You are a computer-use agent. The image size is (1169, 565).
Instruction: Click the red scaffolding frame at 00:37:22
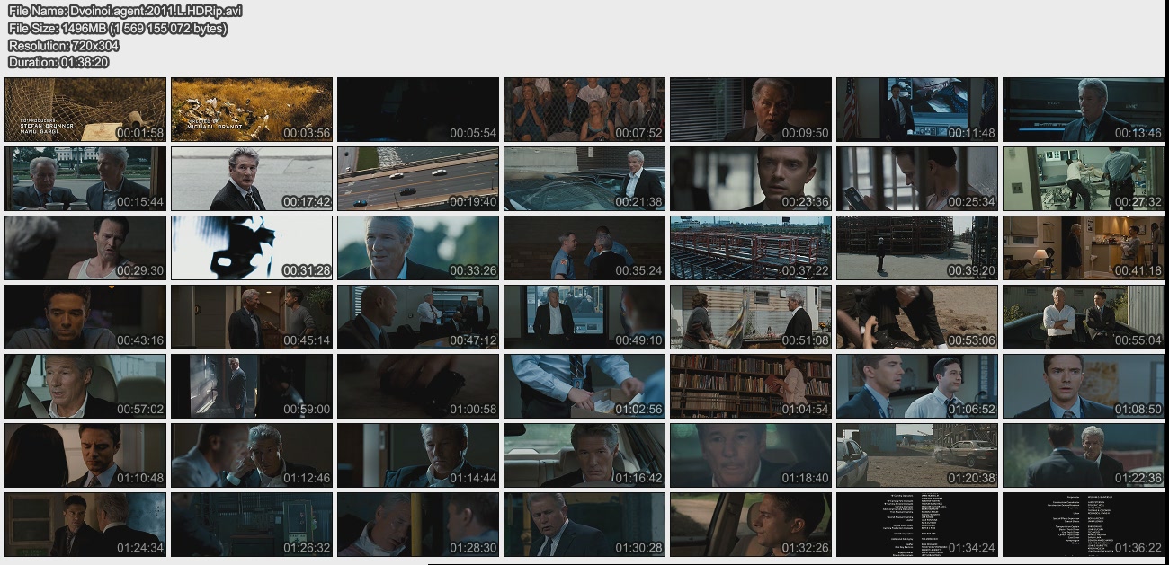pos(751,248)
